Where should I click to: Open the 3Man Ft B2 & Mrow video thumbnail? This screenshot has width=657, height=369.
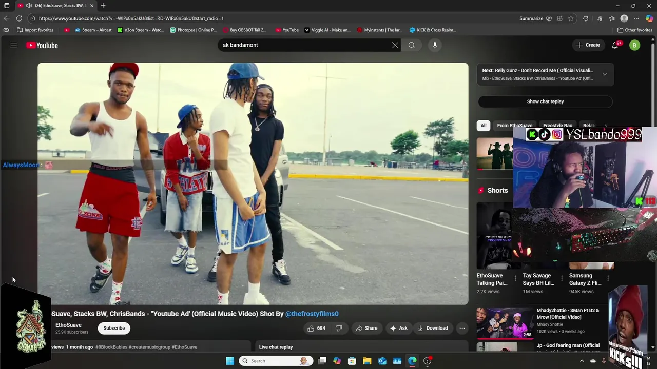505,323
